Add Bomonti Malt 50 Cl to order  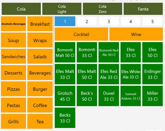tap(65, 52)
